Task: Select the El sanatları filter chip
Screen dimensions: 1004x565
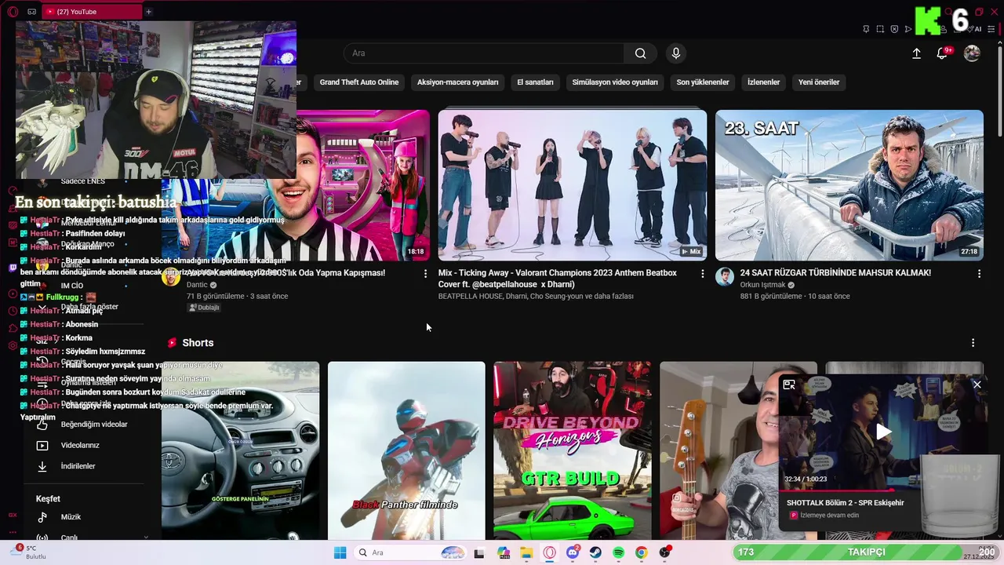Action: click(535, 82)
